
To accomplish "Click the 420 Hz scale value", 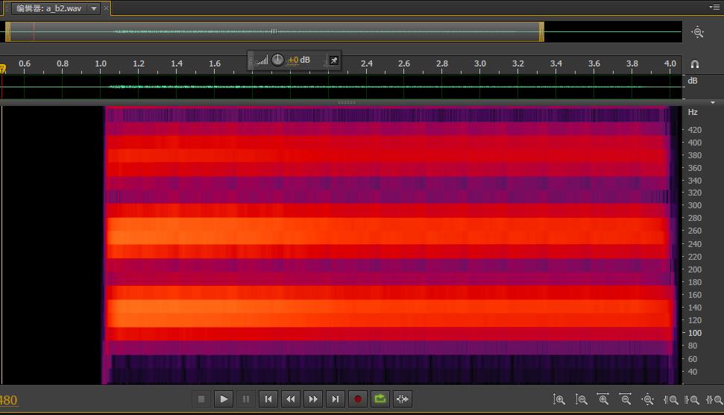I will (x=695, y=131).
